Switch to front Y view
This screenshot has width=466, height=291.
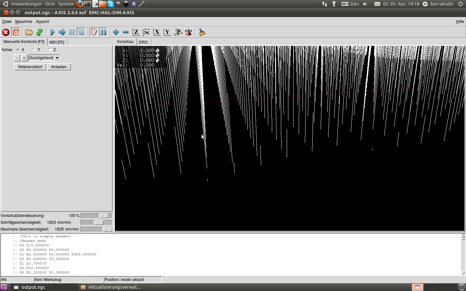pyautogui.click(x=167, y=32)
